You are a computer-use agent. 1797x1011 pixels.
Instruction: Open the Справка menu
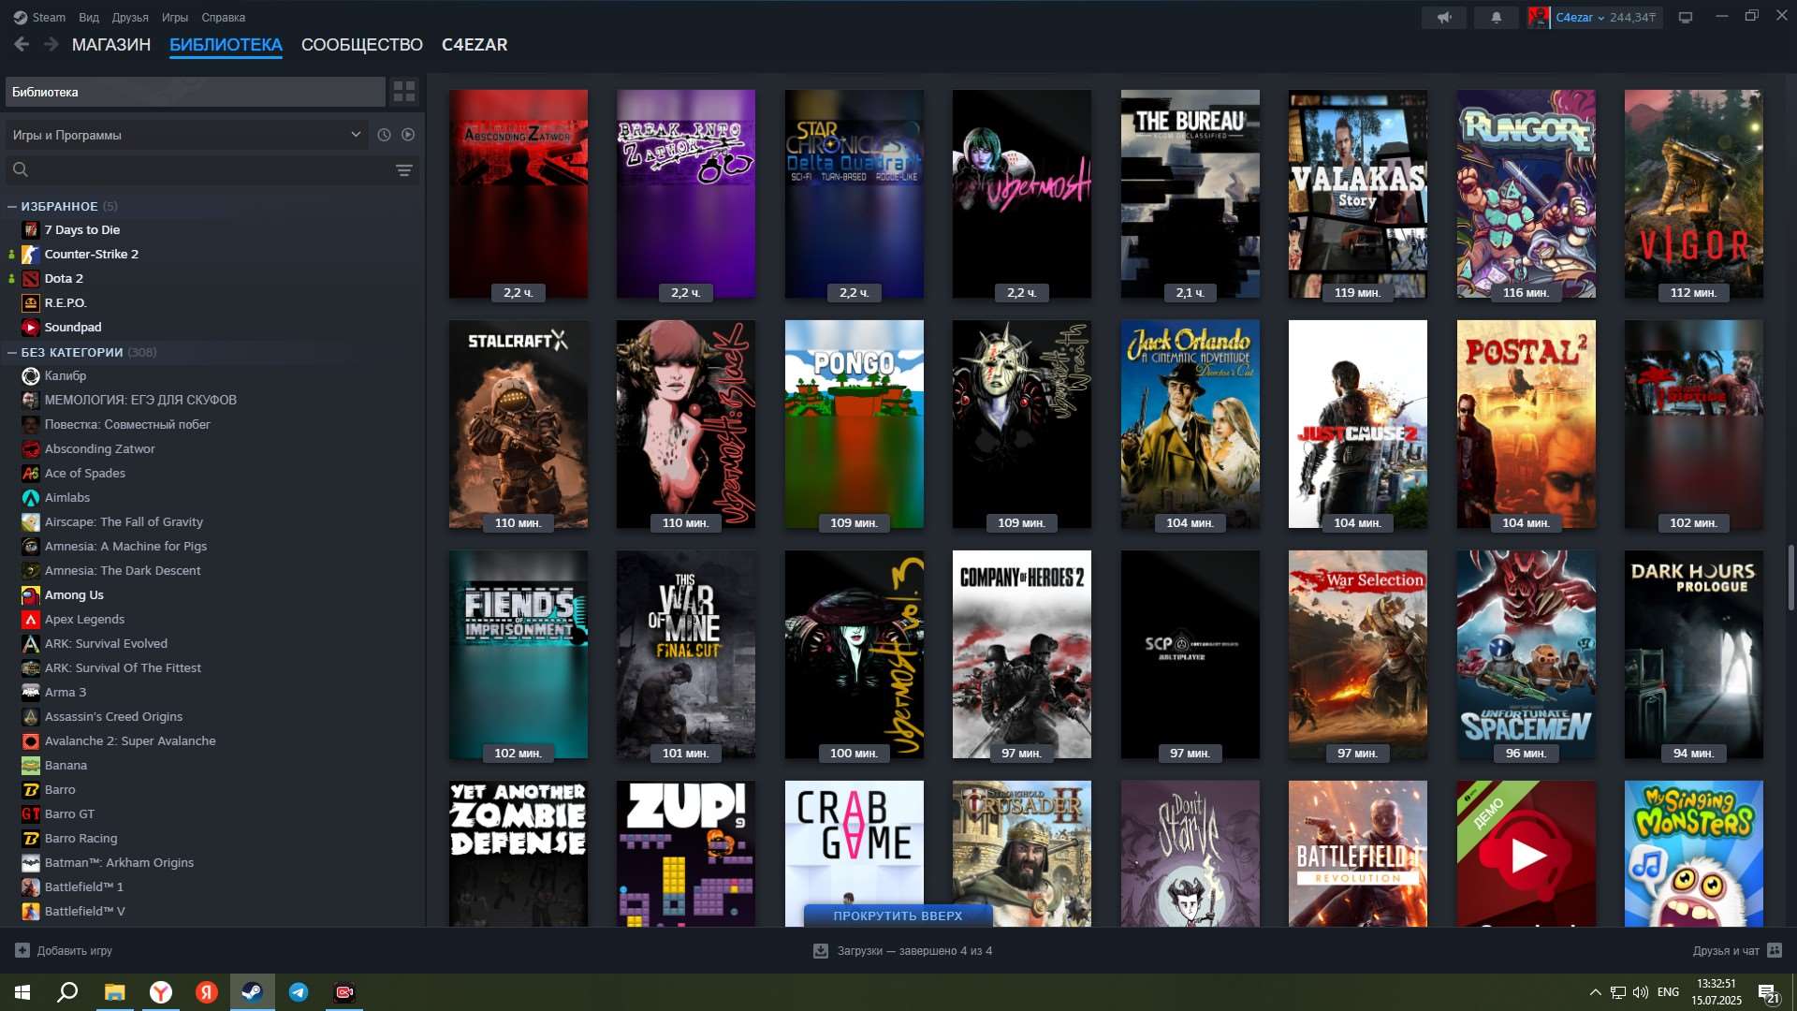coord(224,17)
